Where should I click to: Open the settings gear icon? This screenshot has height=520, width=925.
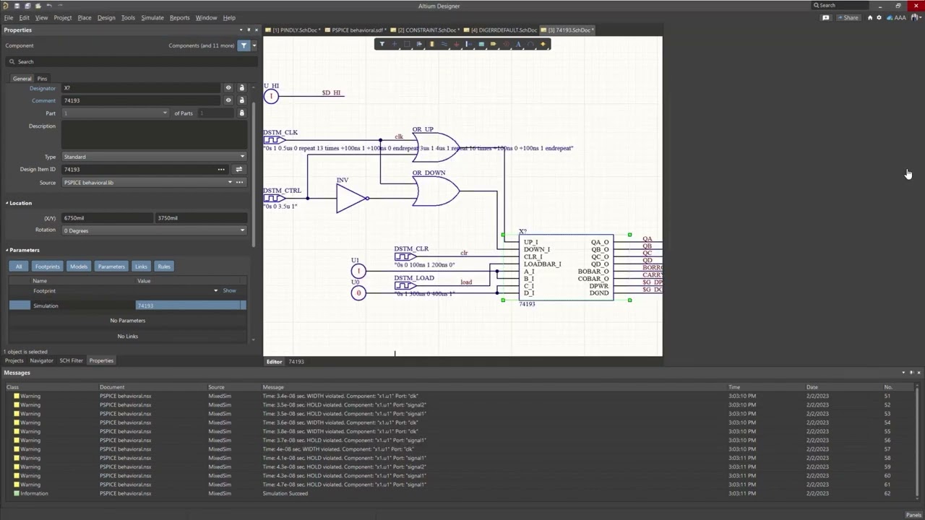pyautogui.click(x=879, y=17)
